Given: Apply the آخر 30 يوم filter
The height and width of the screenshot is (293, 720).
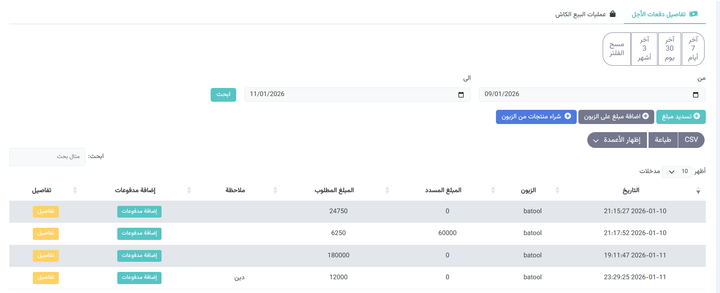Looking at the screenshot, I should 670,49.
